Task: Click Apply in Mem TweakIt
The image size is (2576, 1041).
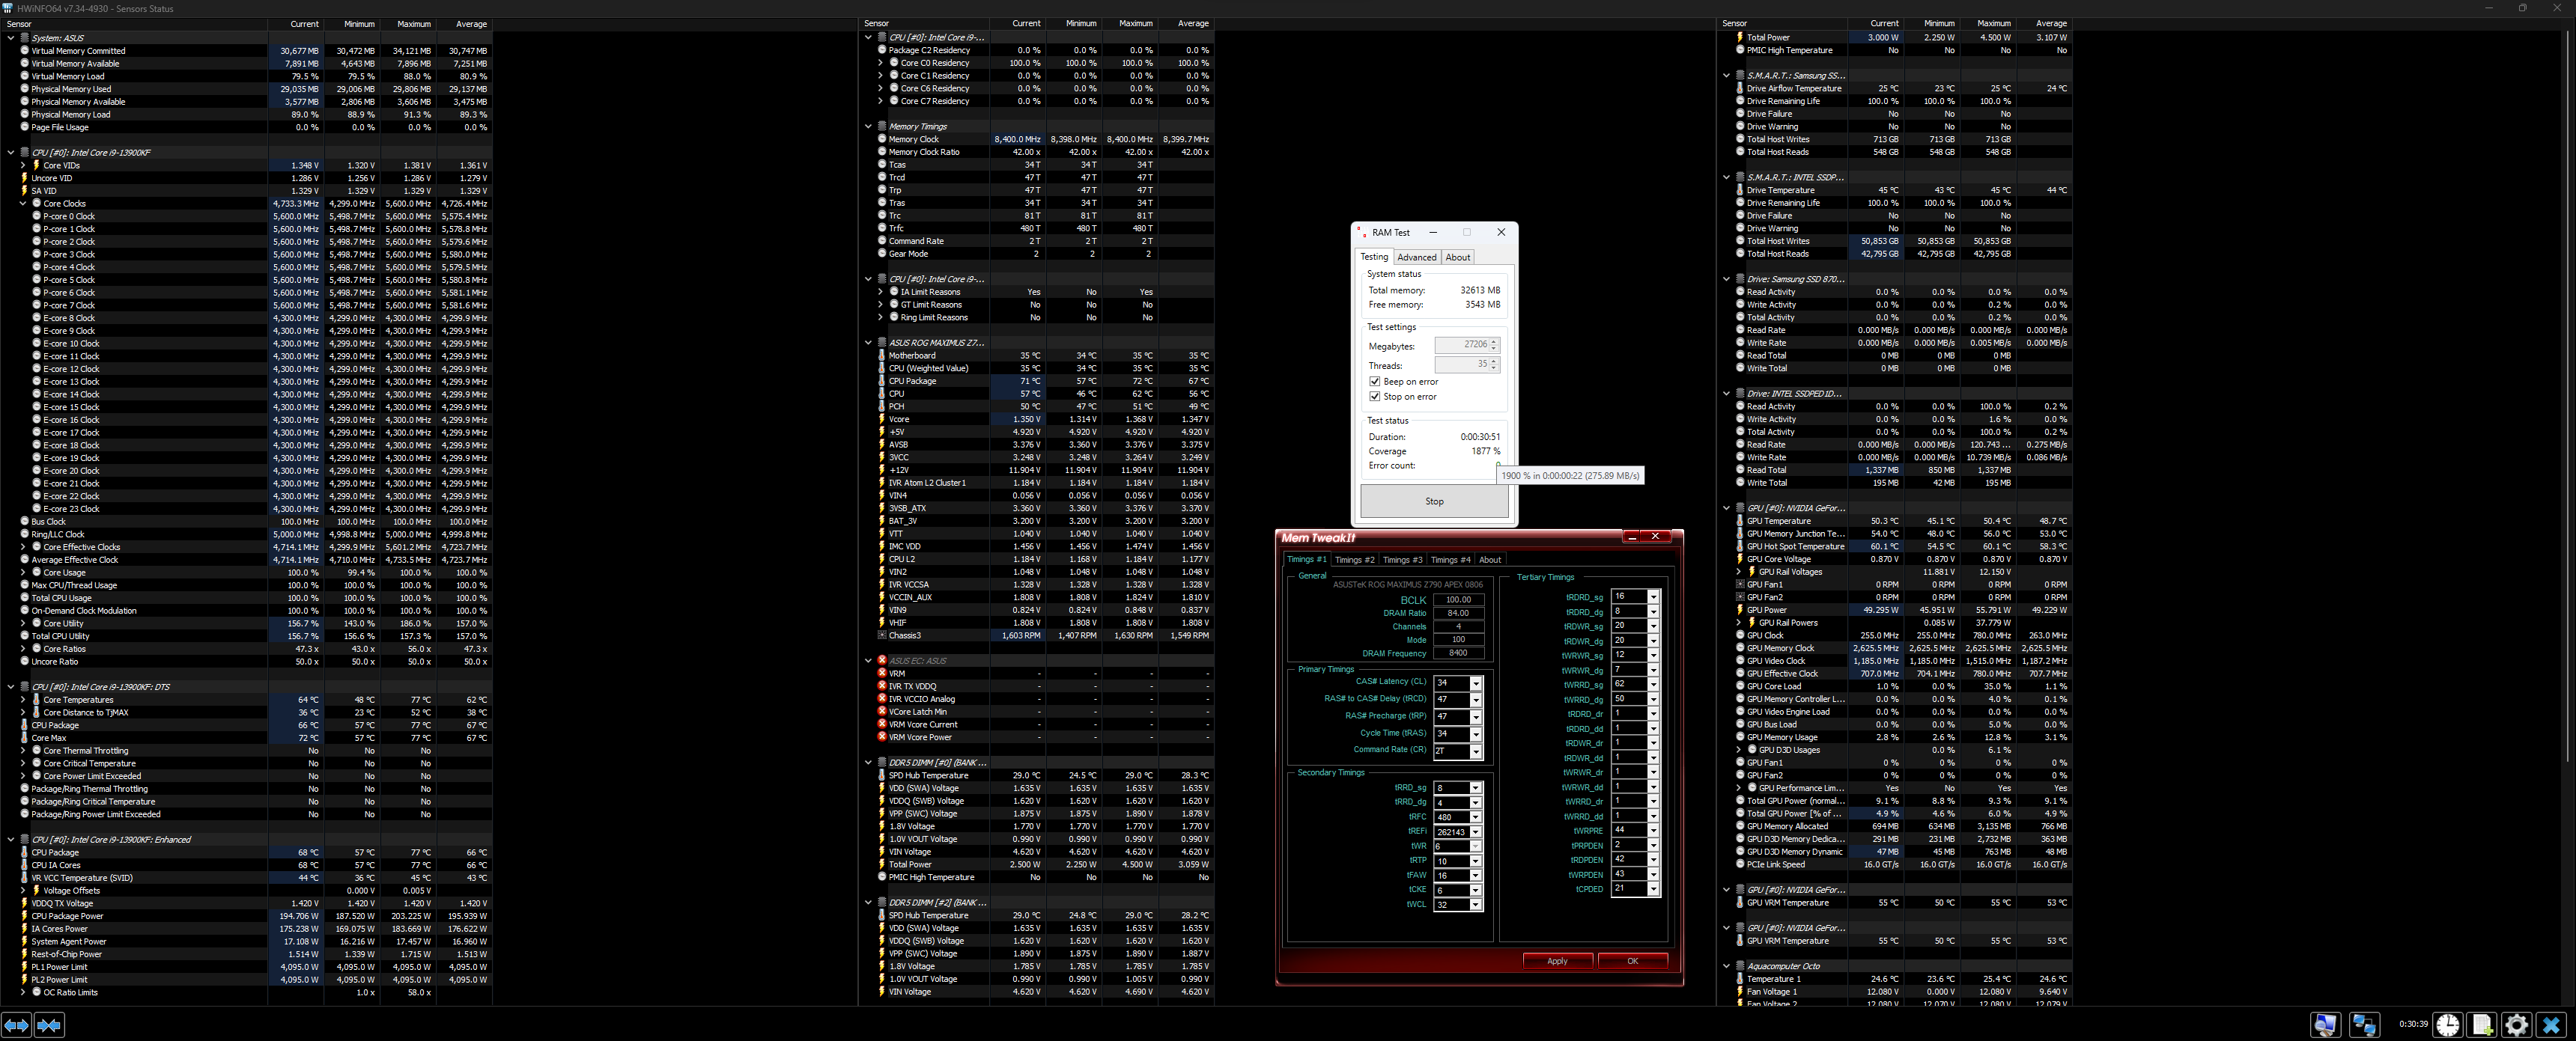Action: coord(1557,961)
